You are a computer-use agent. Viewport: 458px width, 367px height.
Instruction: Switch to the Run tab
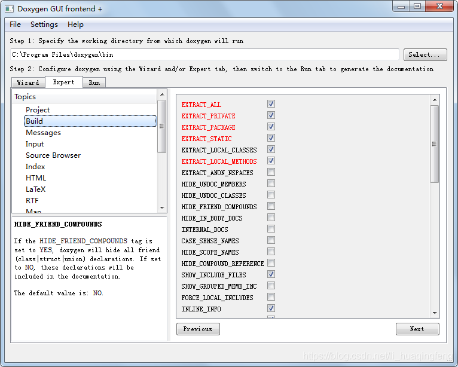[x=94, y=82]
